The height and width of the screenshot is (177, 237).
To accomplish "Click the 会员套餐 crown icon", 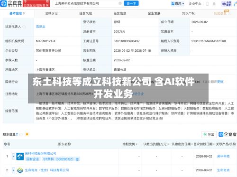I will [x=227, y=4].
